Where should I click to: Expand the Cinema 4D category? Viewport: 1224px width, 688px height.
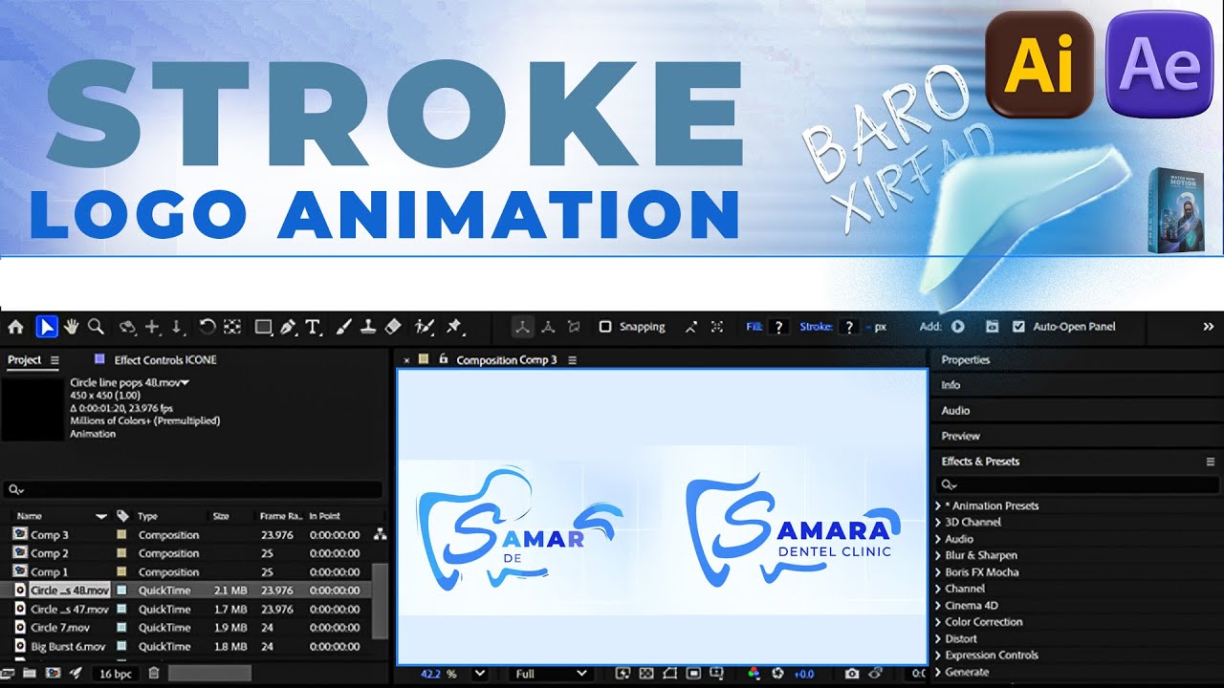(938, 605)
